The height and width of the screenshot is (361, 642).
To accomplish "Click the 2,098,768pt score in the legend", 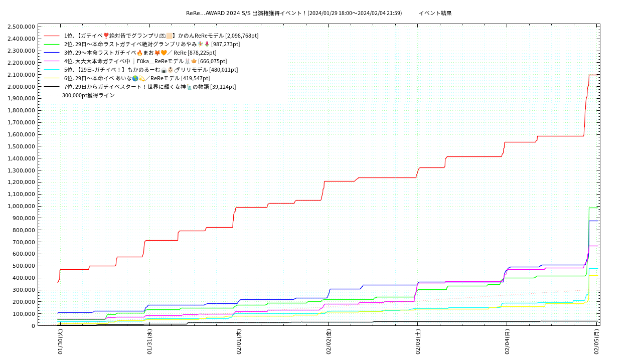I will pos(242,36).
